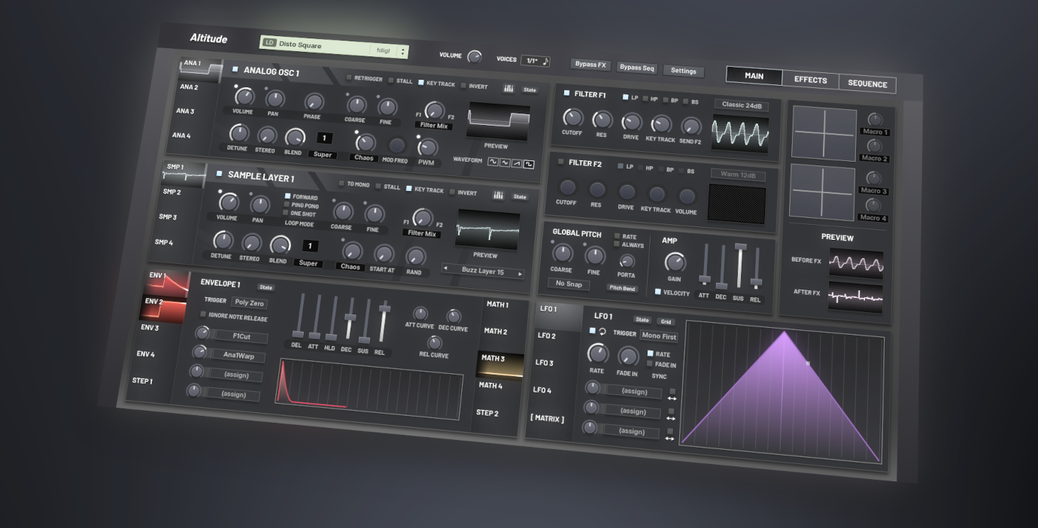
Task: Toggle the Retrigger checkbox in Analog Osc 1
Action: [349, 77]
